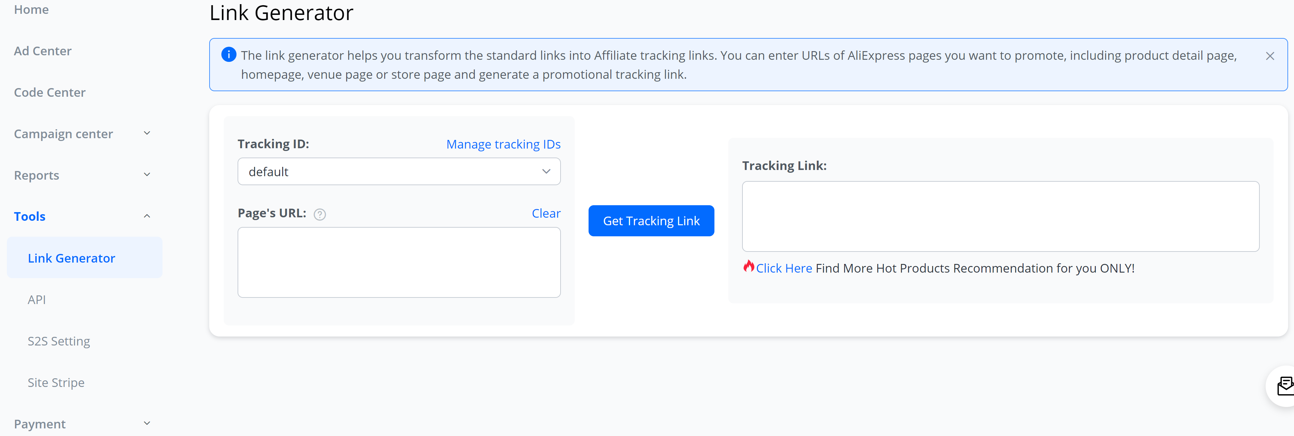Open Site Stripe under Tools
Image resolution: width=1294 pixels, height=436 pixels.
point(56,382)
